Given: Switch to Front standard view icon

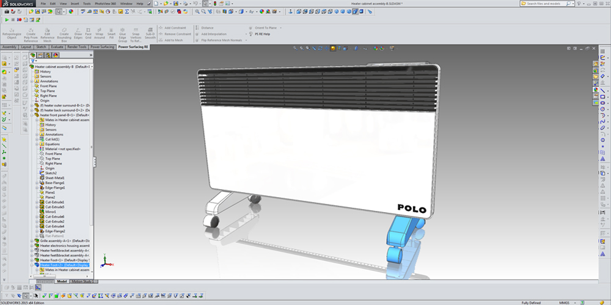Looking at the screenshot, I should tap(299, 12).
